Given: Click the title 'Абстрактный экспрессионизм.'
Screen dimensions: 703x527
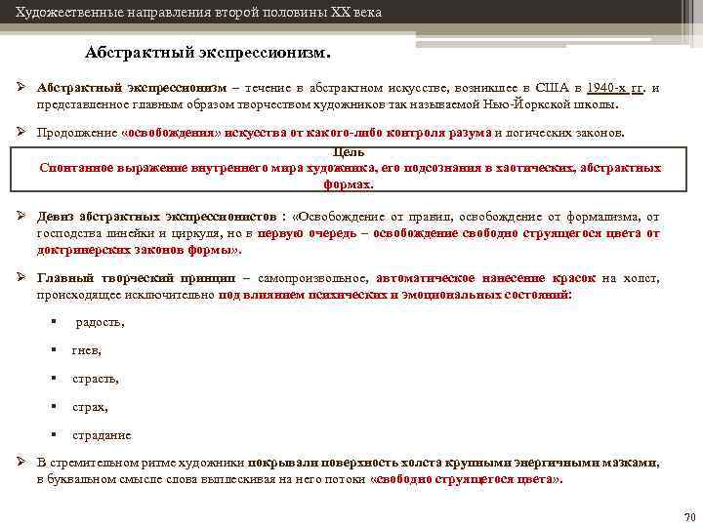Looking at the screenshot, I should coord(208,53).
